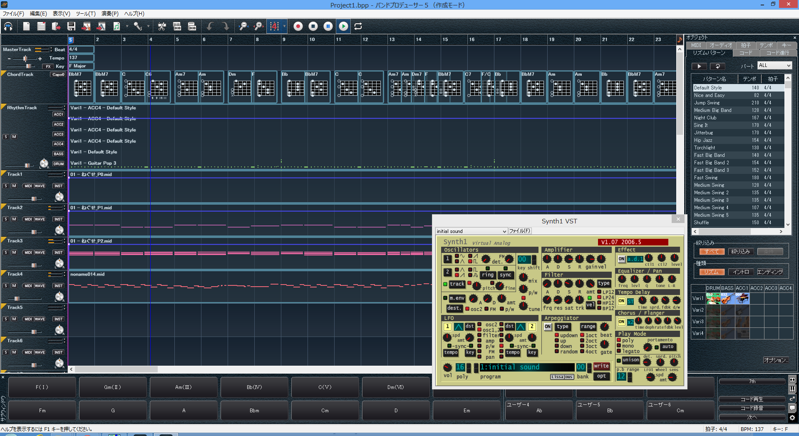Create a new project with the blank page icon

tap(26, 26)
